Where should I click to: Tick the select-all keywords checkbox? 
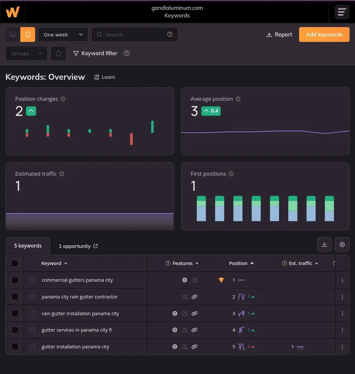click(x=15, y=263)
